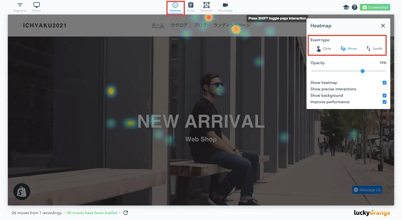Switch to the Forms tab
Viewport: 402px width, 220px height.
click(x=191, y=7)
